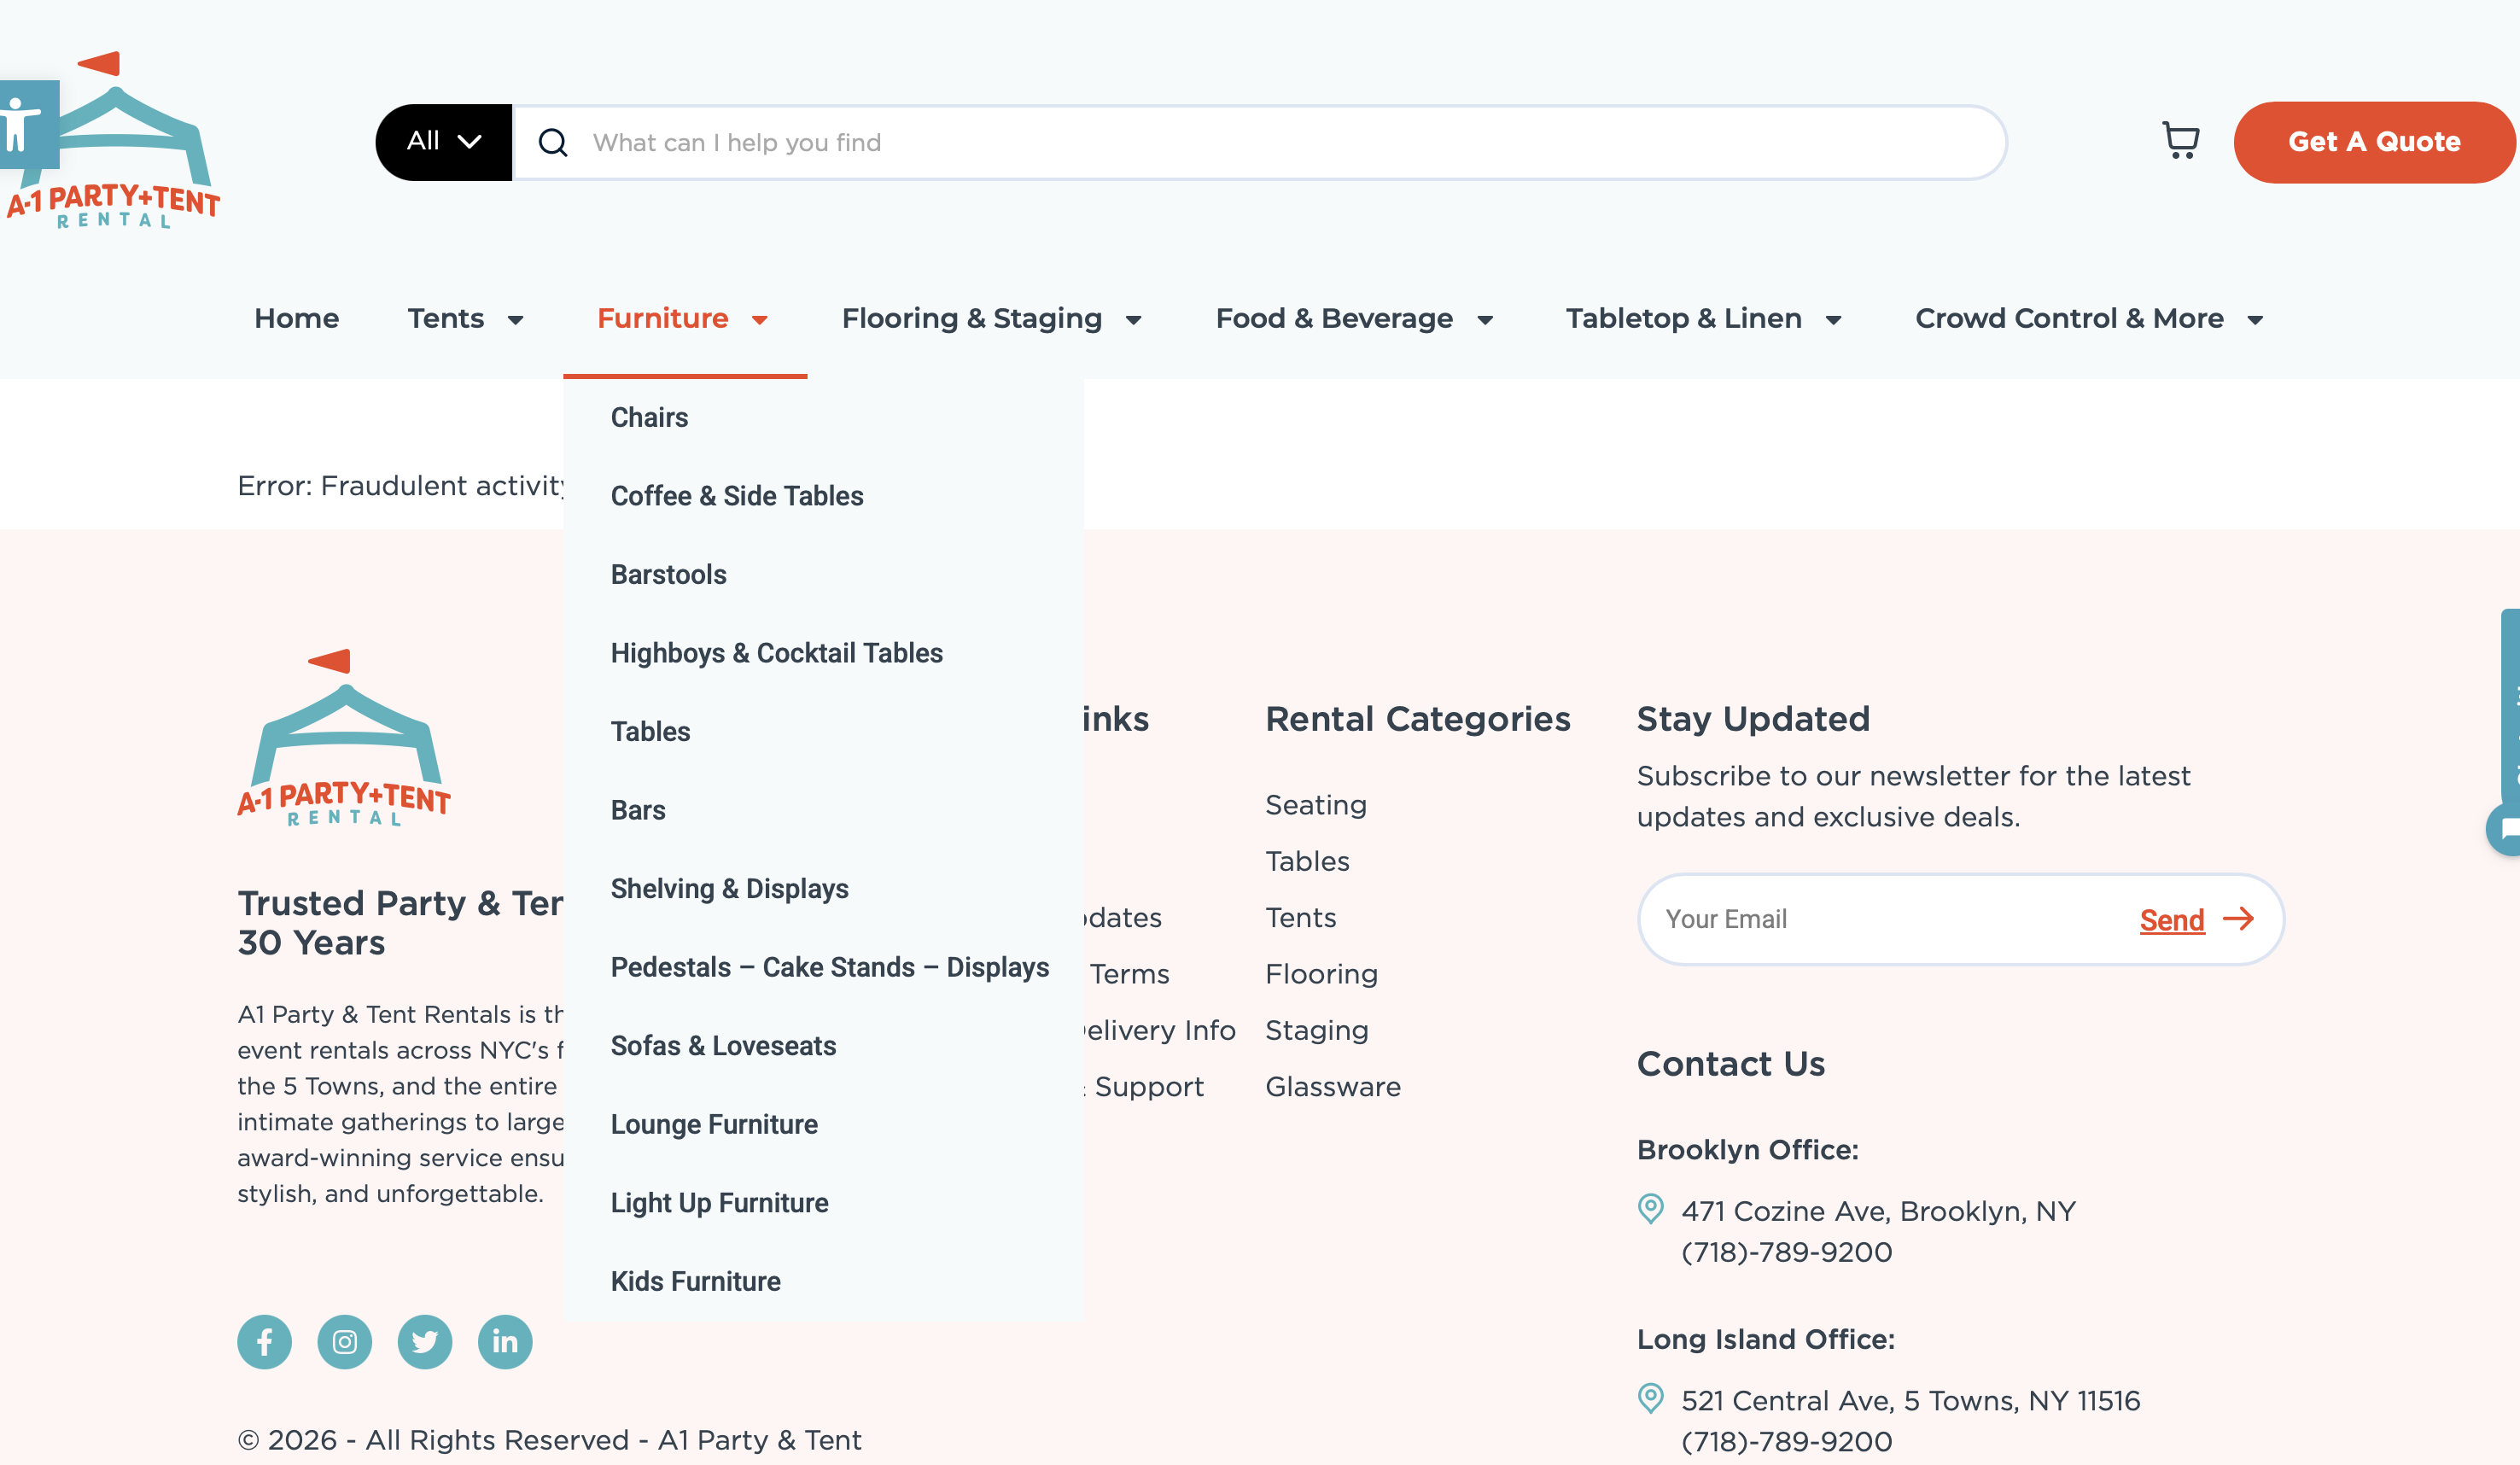Select Light Up Furniture
Screen dimensions: 2520x1465
click(x=720, y=1202)
